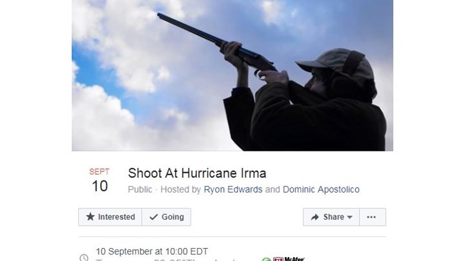
Task: Open Dominic Apostolico host profile
Action: 321,189
